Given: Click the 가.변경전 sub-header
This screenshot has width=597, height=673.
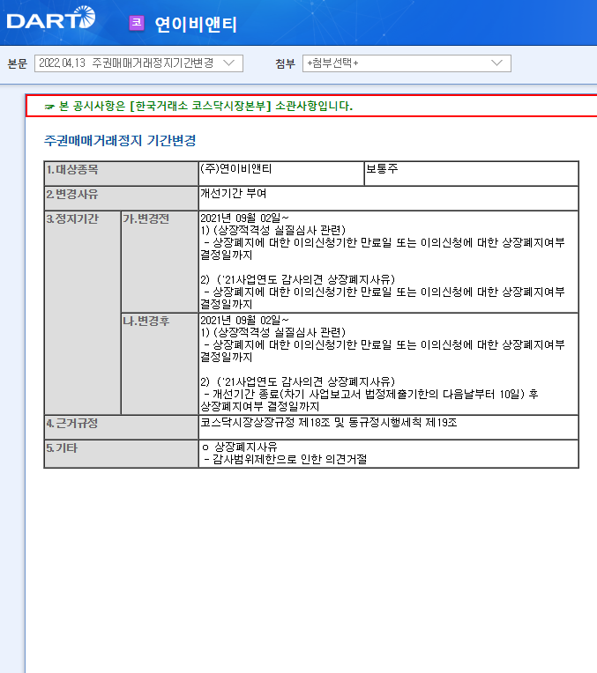Looking at the screenshot, I should coord(160,262).
